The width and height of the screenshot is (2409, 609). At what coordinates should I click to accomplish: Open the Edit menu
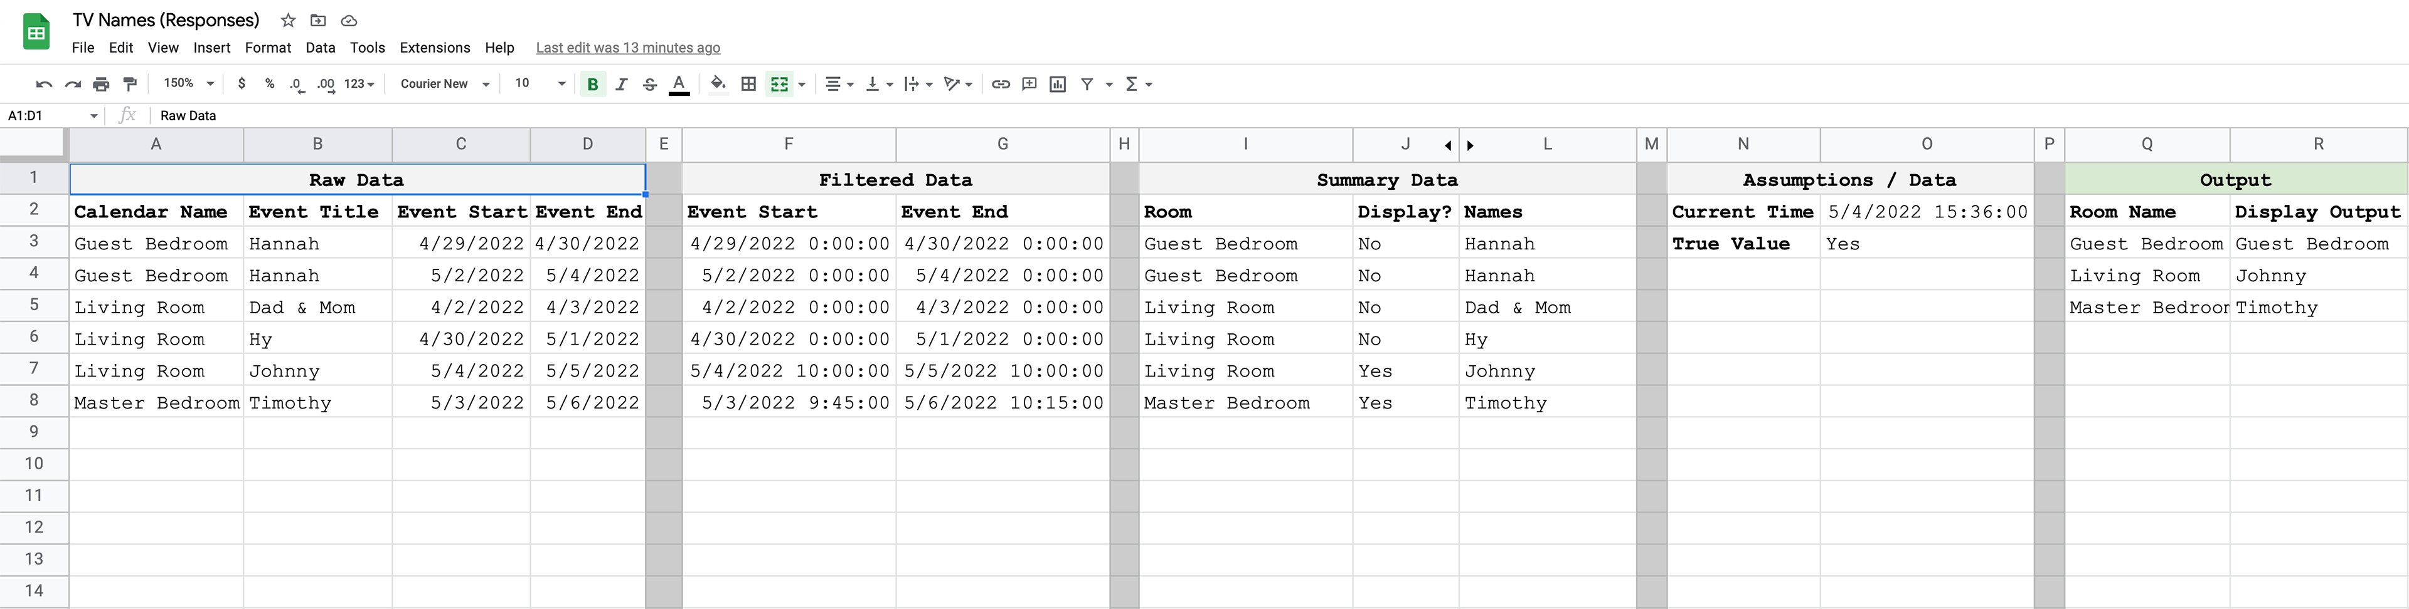point(120,48)
